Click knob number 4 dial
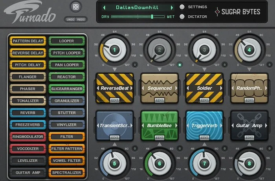The image size is (275, 181). (249, 50)
